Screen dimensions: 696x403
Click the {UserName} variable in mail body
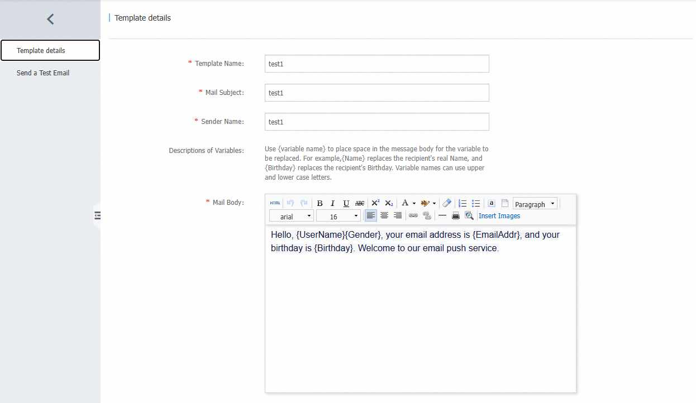coord(321,235)
